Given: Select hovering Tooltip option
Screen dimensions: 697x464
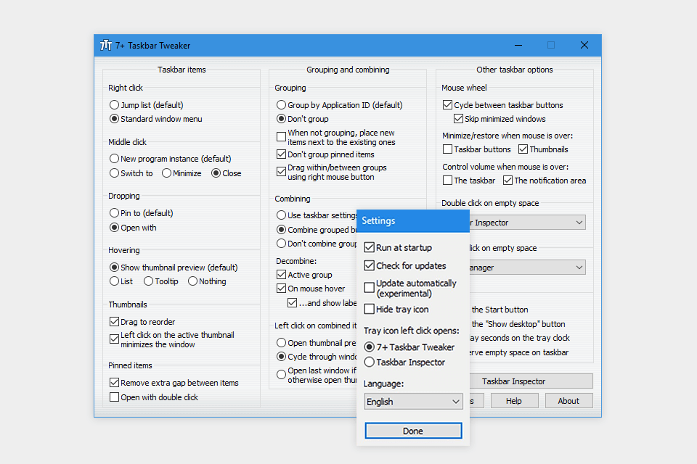Looking at the screenshot, I should pos(148,281).
